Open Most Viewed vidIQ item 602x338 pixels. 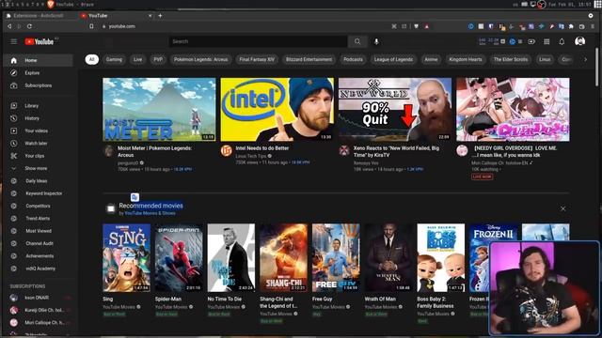click(x=38, y=231)
